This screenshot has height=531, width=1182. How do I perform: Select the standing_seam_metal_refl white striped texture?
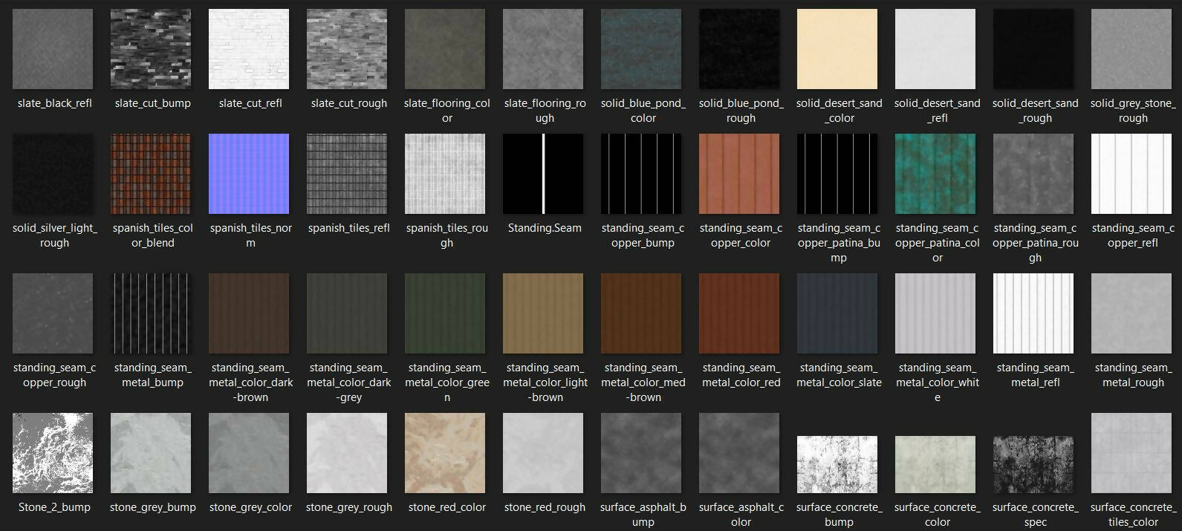(x=1033, y=313)
